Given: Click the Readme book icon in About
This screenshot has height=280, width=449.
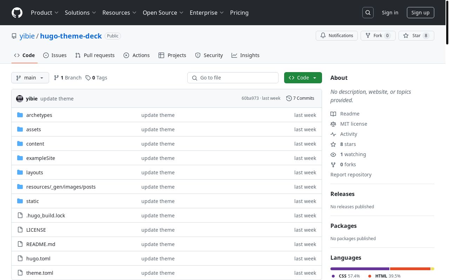Looking at the screenshot, I should (333, 114).
